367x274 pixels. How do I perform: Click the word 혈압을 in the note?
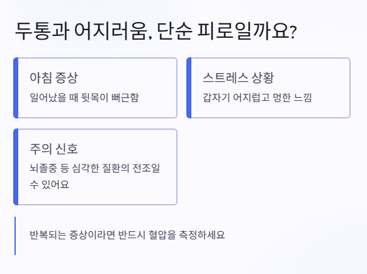pyautogui.click(x=162, y=235)
